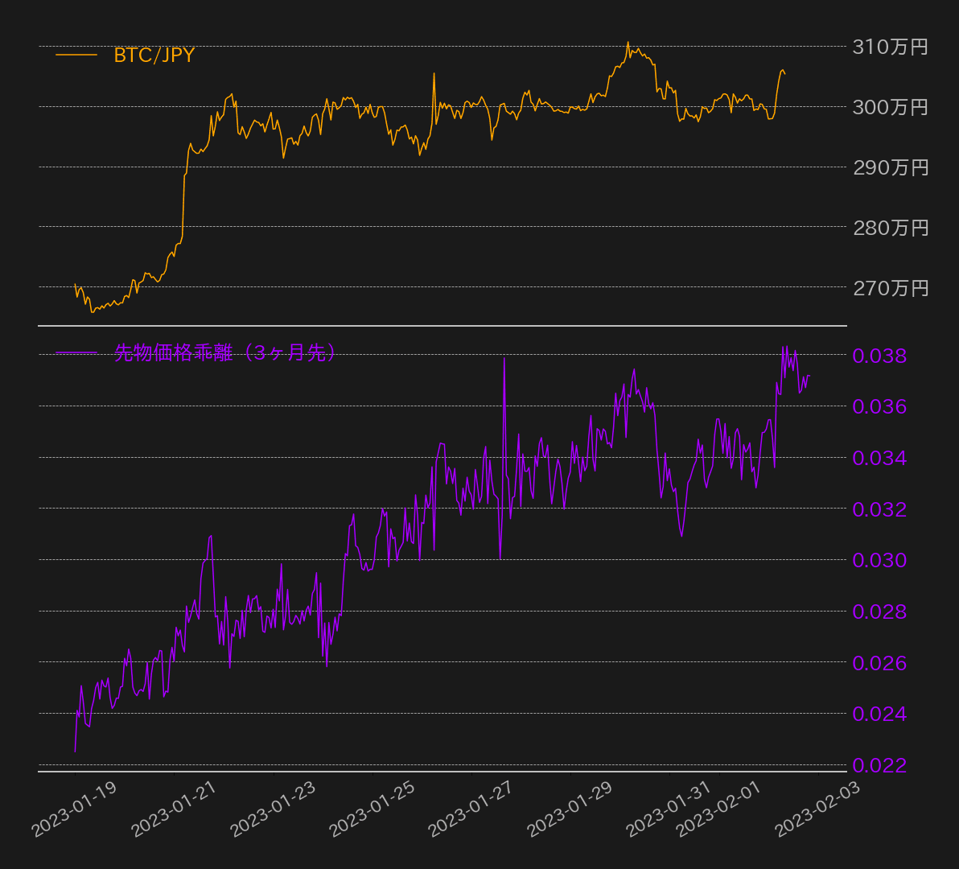Click the highest peak near 2023-01-29 on BTC/JPY
Viewport: 959px width, 869px height.
point(628,42)
